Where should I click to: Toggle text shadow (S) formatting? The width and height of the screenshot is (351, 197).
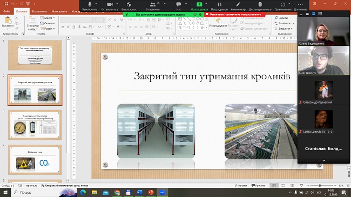pos(79,27)
